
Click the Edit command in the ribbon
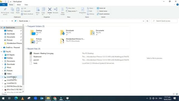coord(89,11)
